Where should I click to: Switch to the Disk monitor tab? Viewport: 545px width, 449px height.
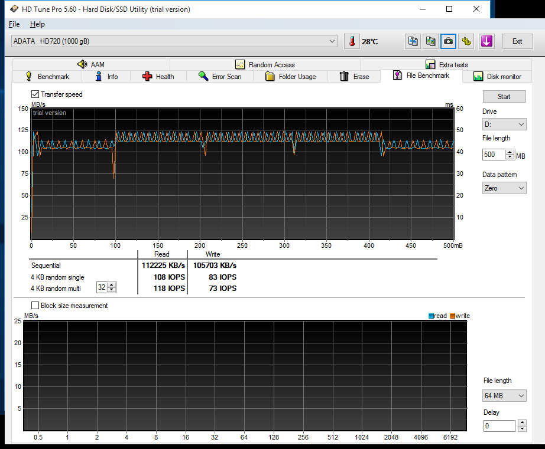pyautogui.click(x=497, y=77)
